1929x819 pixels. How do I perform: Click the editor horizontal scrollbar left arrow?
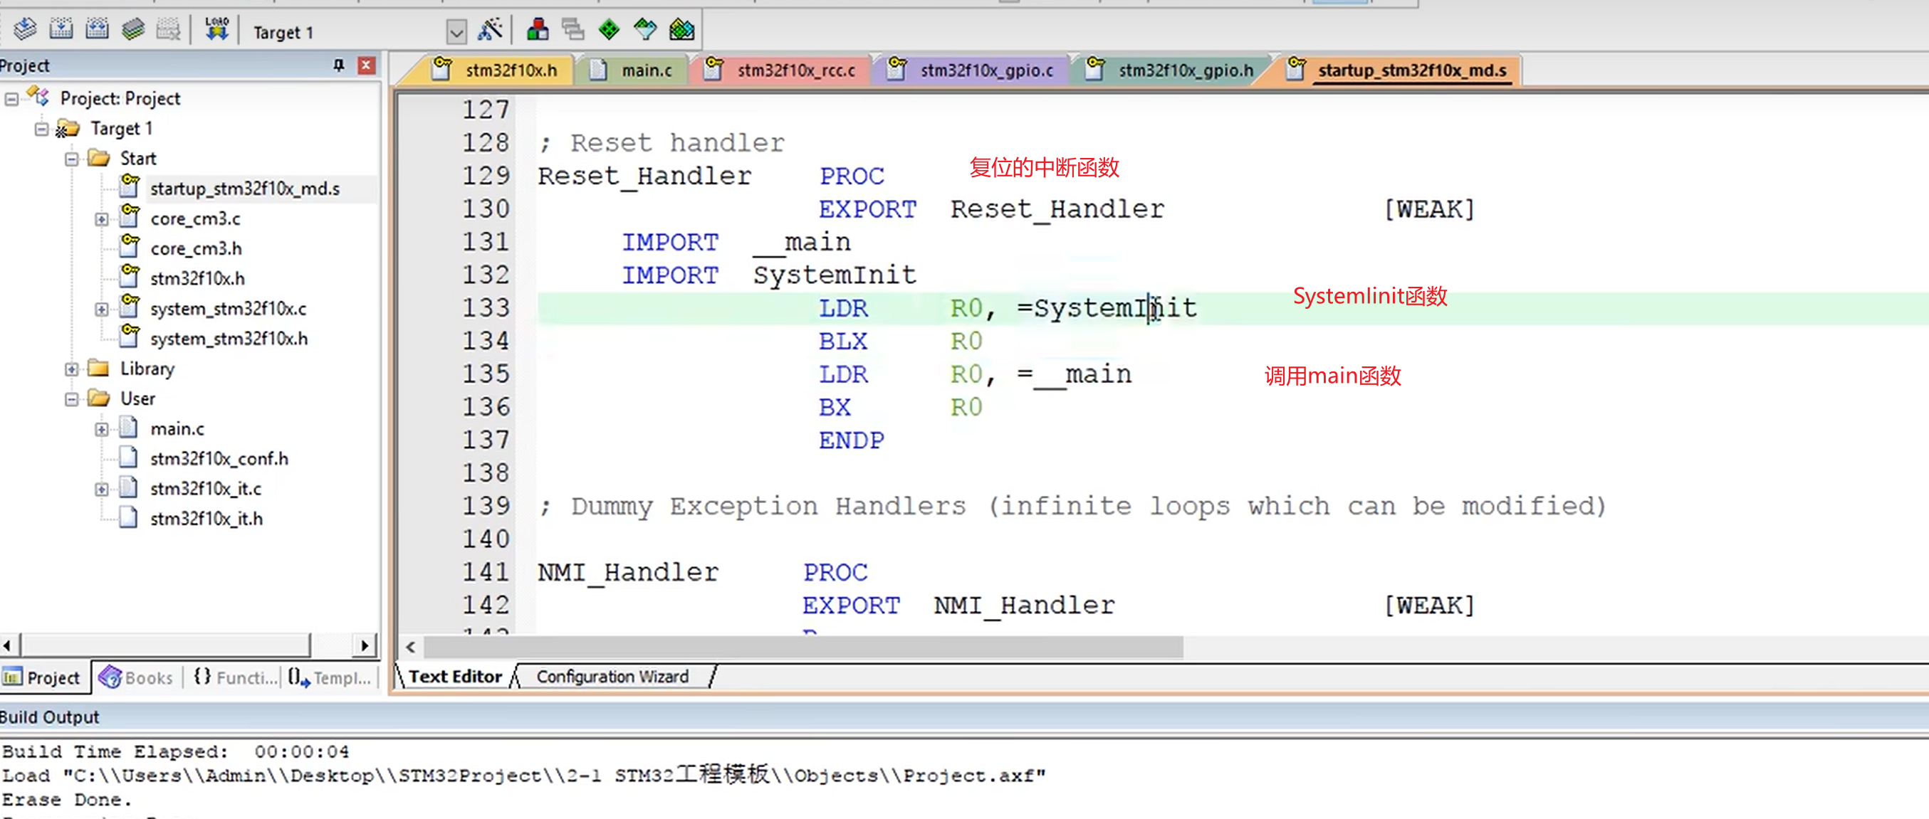(410, 647)
